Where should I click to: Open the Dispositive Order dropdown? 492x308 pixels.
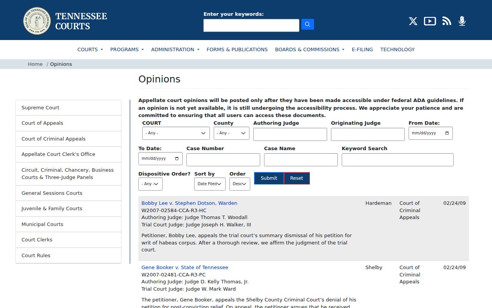(150, 184)
